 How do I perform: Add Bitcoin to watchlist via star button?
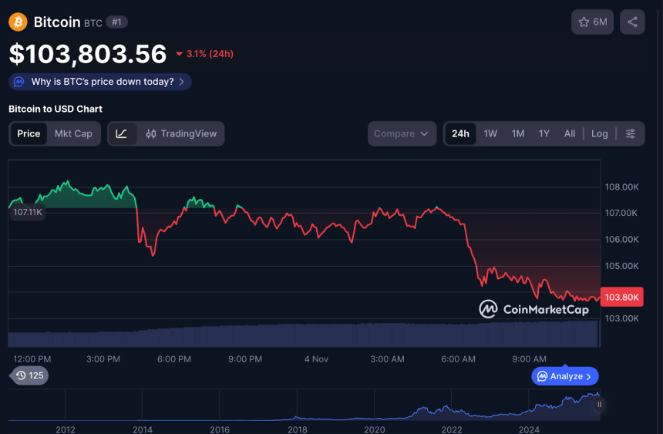pos(593,22)
